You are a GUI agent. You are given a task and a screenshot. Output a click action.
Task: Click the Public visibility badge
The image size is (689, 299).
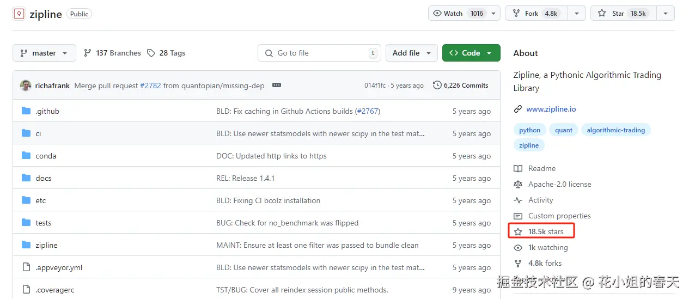(79, 14)
